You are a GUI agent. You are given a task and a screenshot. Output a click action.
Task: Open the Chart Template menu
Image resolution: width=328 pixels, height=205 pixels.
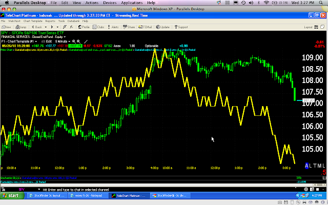(33, 21)
